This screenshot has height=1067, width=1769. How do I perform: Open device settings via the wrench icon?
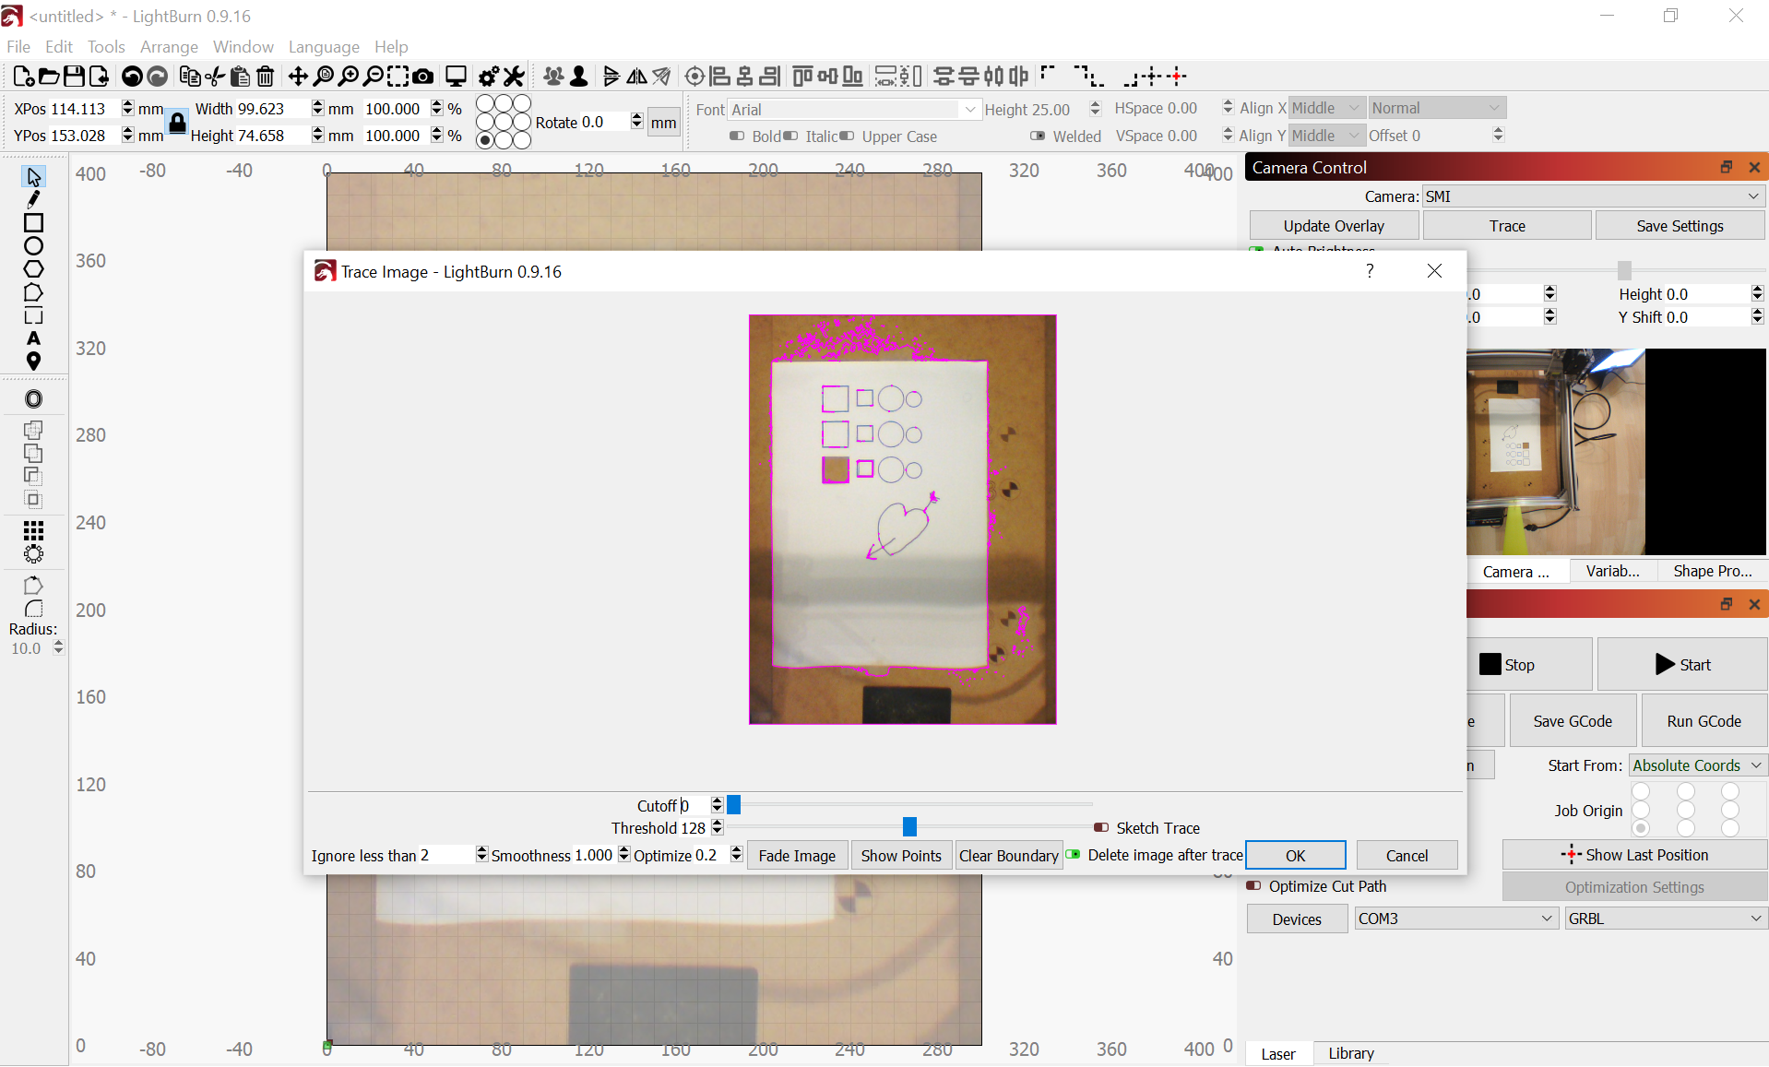pos(514,77)
